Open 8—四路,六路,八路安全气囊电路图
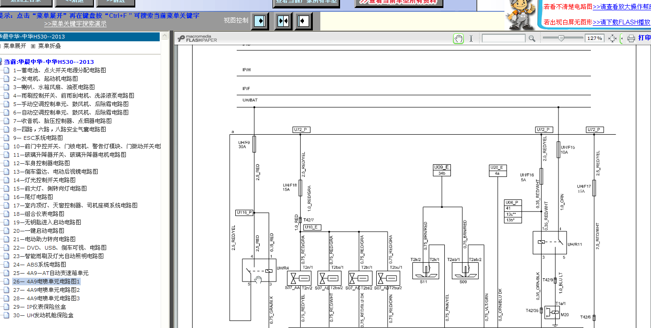This screenshot has height=328, width=651. (60, 130)
